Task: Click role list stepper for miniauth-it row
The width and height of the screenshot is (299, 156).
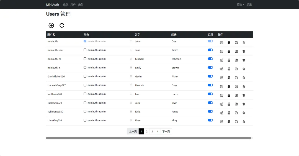Action: (x=131, y=68)
